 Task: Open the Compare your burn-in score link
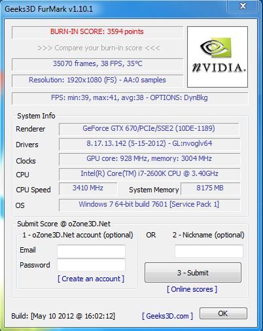99,48
